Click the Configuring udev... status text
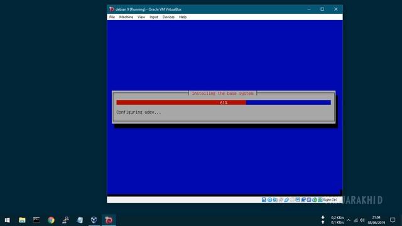This screenshot has height=226, width=402. (x=138, y=112)
